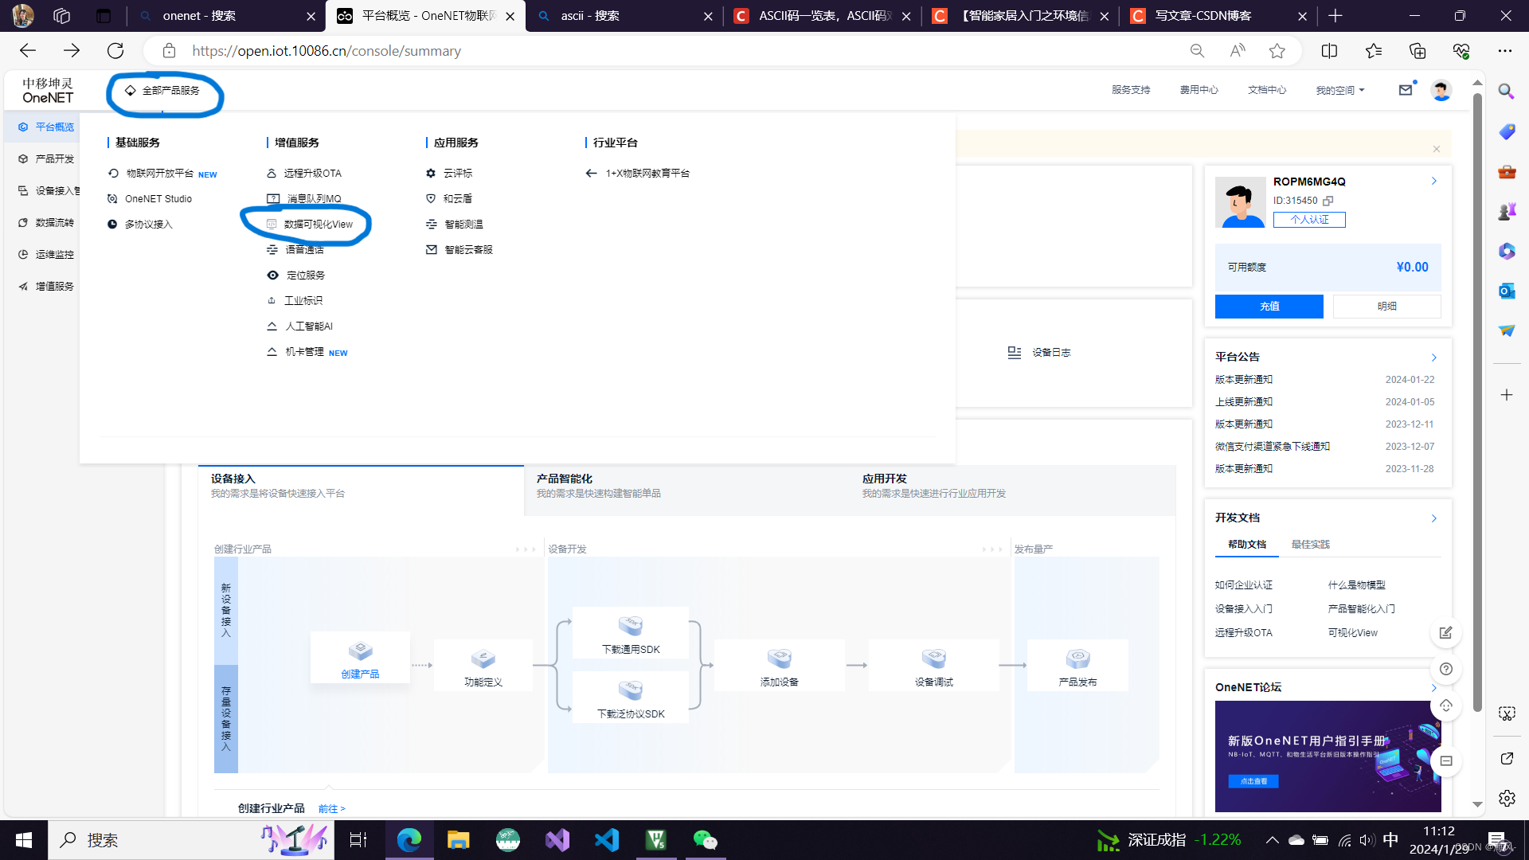Viewport: 1529px width, 860px height.
Task: Open 可视化View help doc
Action: tap(1353, 633)
